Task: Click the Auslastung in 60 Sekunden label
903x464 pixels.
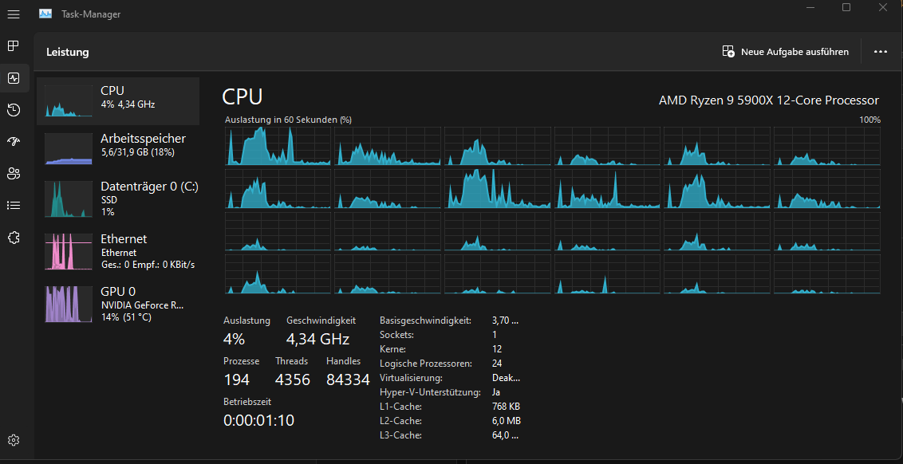Action: [288, 120]
